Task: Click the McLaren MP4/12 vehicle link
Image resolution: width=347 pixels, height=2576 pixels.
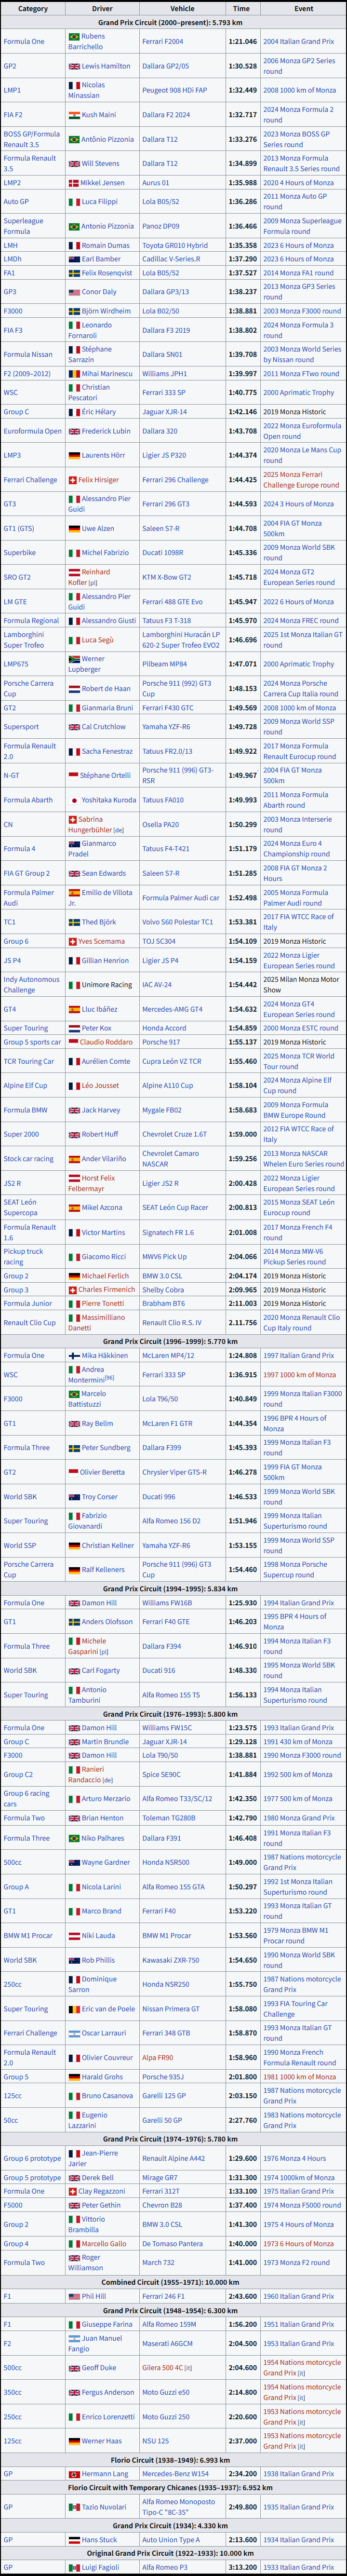Action: [168, 1356]
